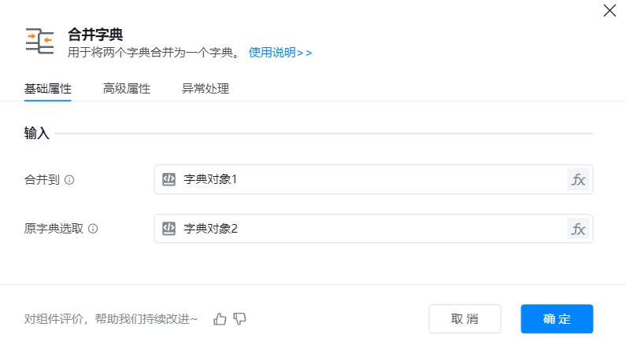Click the 合并到 input field
This screenshot has width=626, height=338.
coord(370,179)
